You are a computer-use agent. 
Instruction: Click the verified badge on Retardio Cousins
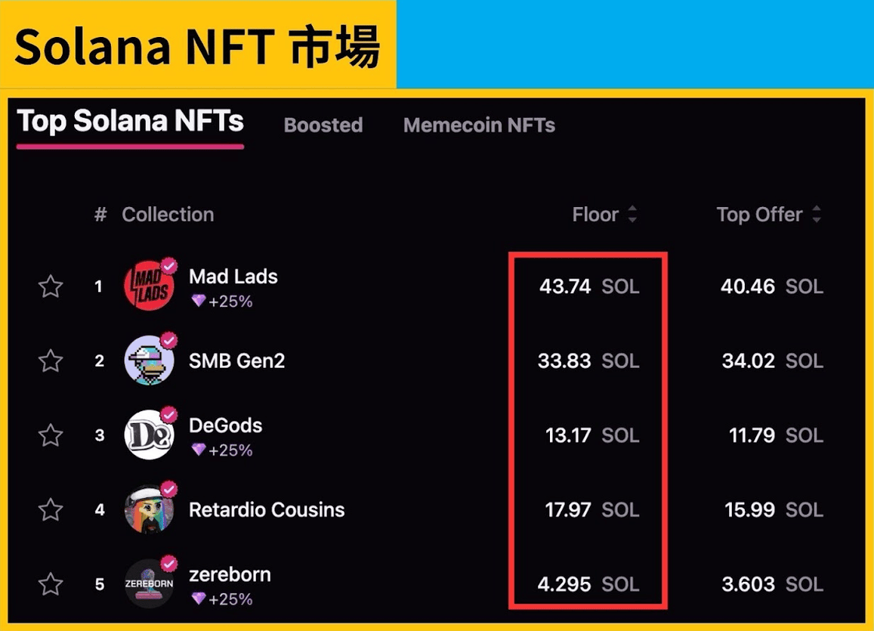click(169, 490)
